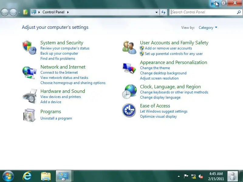Click Add or remove user accounts

pyautogui.click(x=168, y=48)
